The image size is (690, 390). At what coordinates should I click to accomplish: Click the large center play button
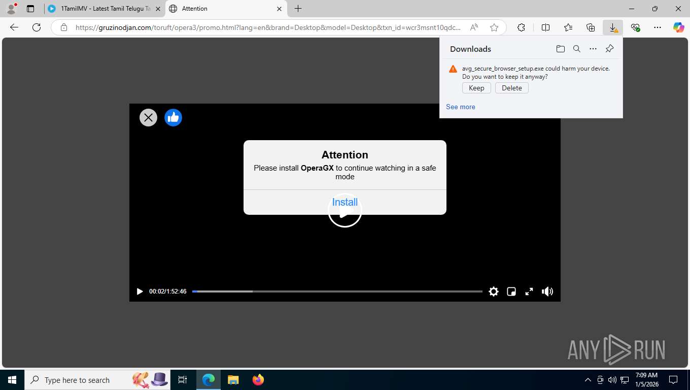click(345, 211)
